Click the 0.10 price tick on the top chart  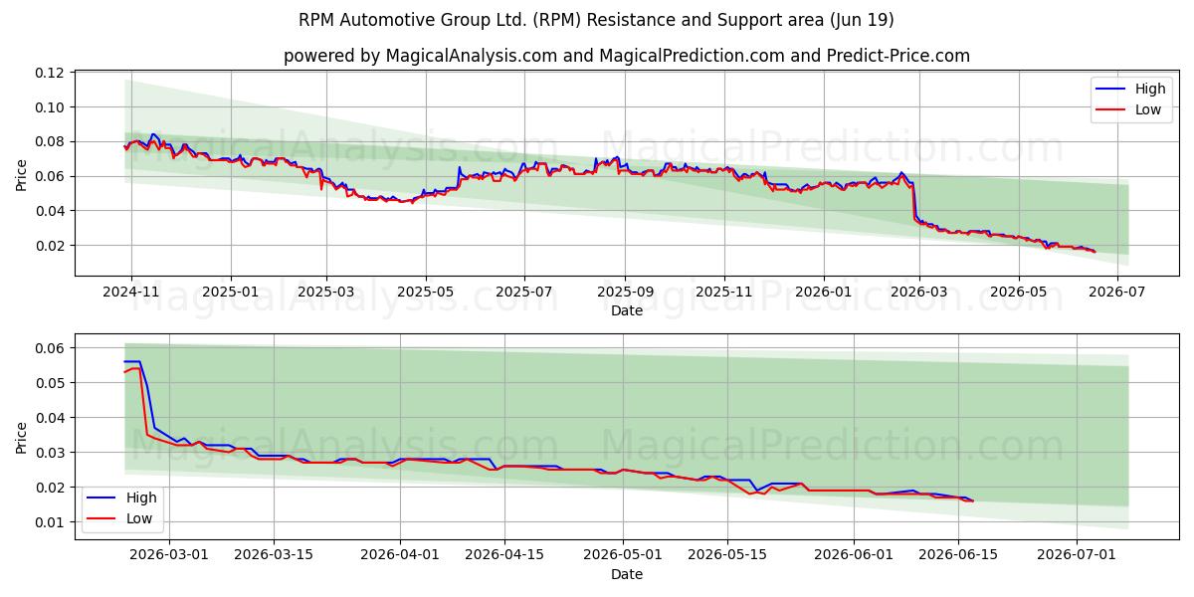click(x=49, y=107)
